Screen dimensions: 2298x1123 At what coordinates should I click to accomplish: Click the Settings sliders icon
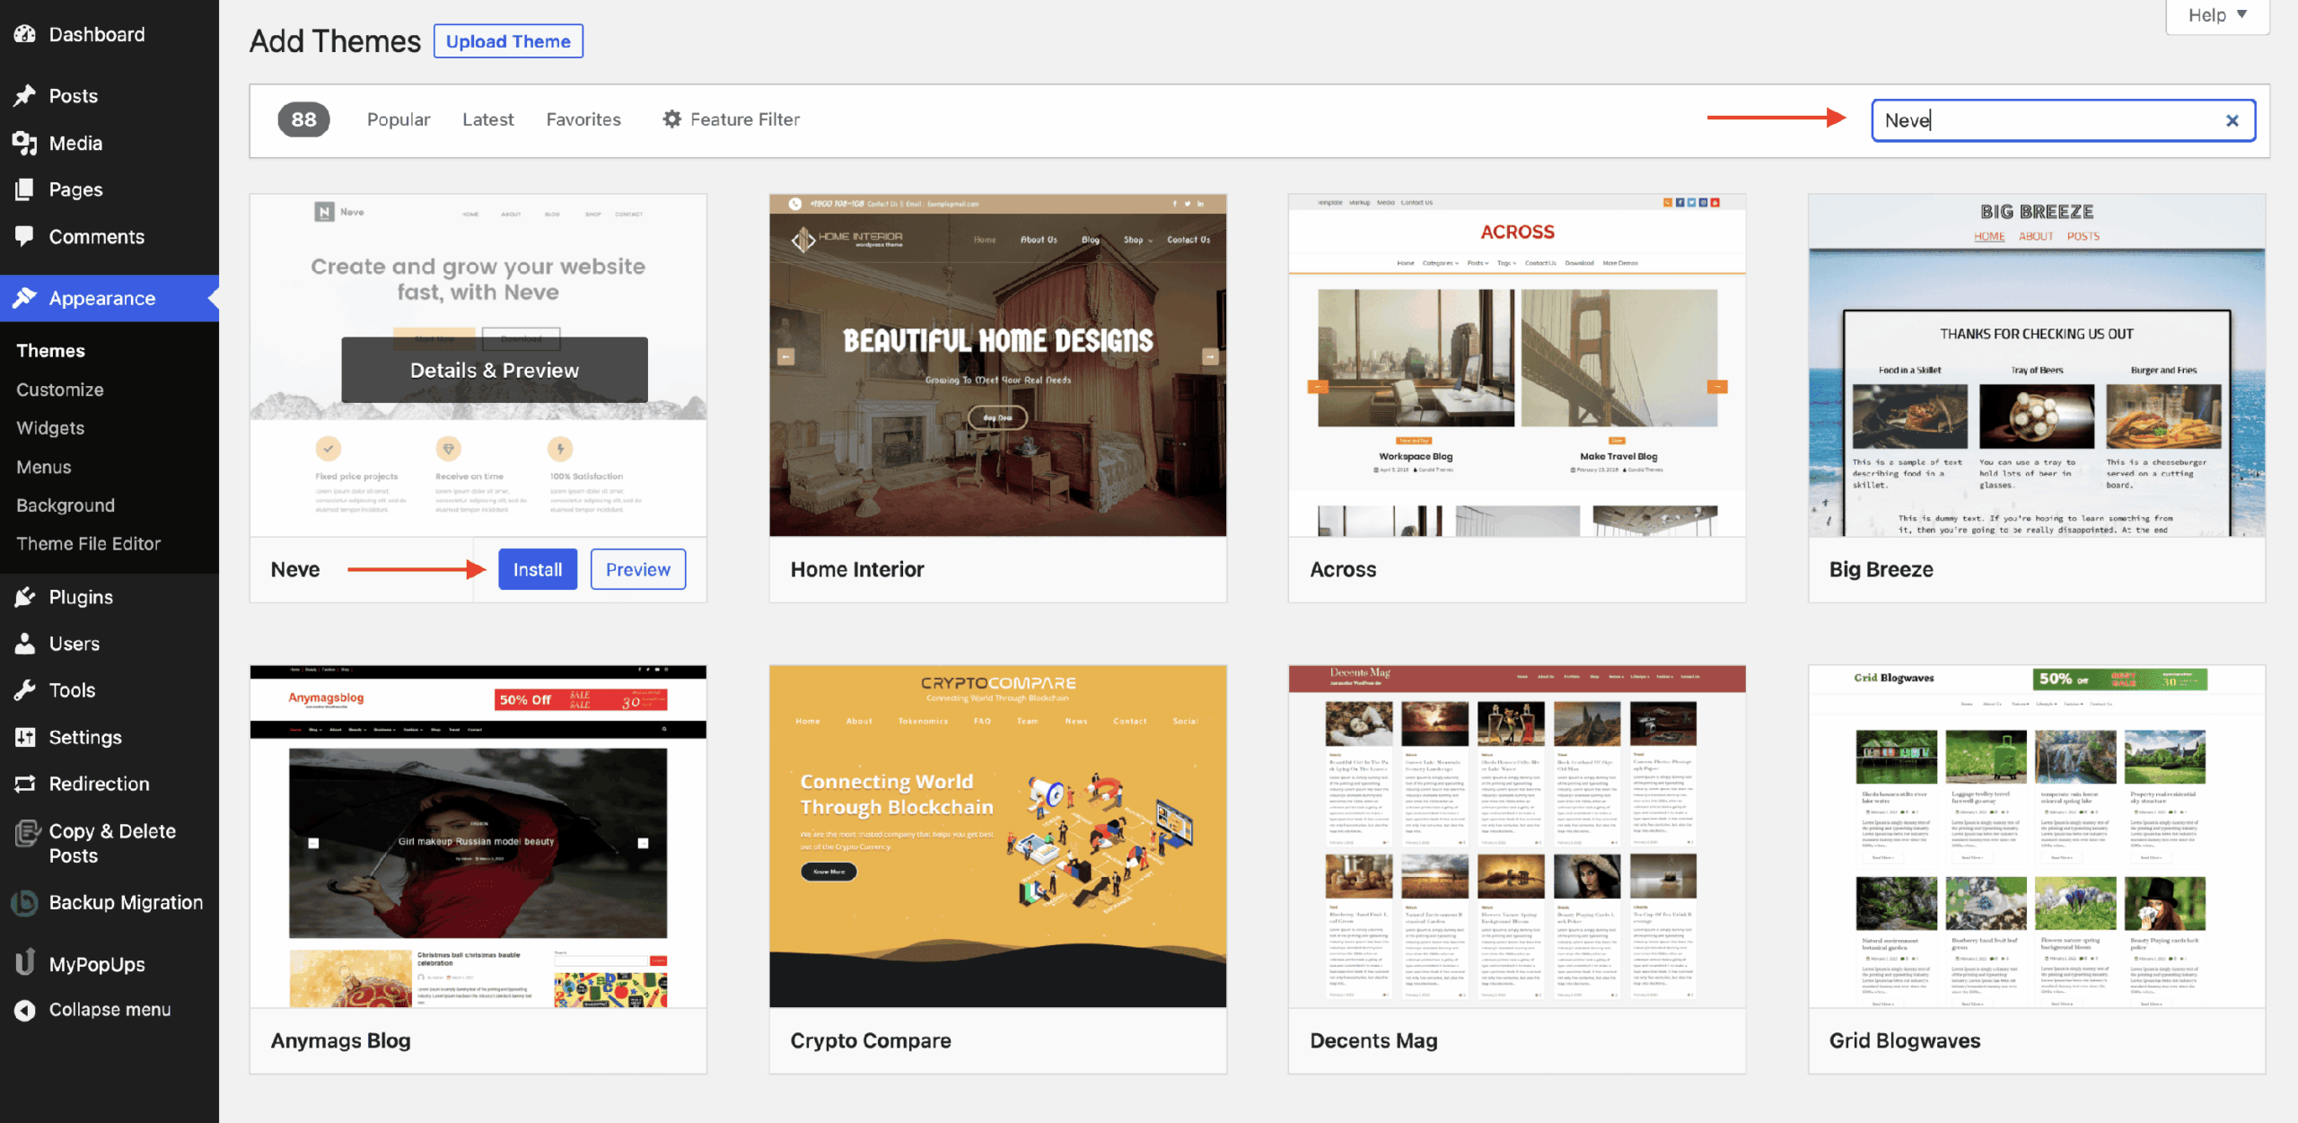pyautogui.click(x=25, y=737)
